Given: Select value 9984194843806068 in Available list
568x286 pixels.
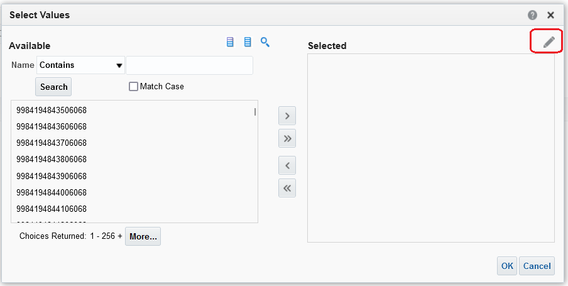Looking at the screenshot, I should point(52,160).
